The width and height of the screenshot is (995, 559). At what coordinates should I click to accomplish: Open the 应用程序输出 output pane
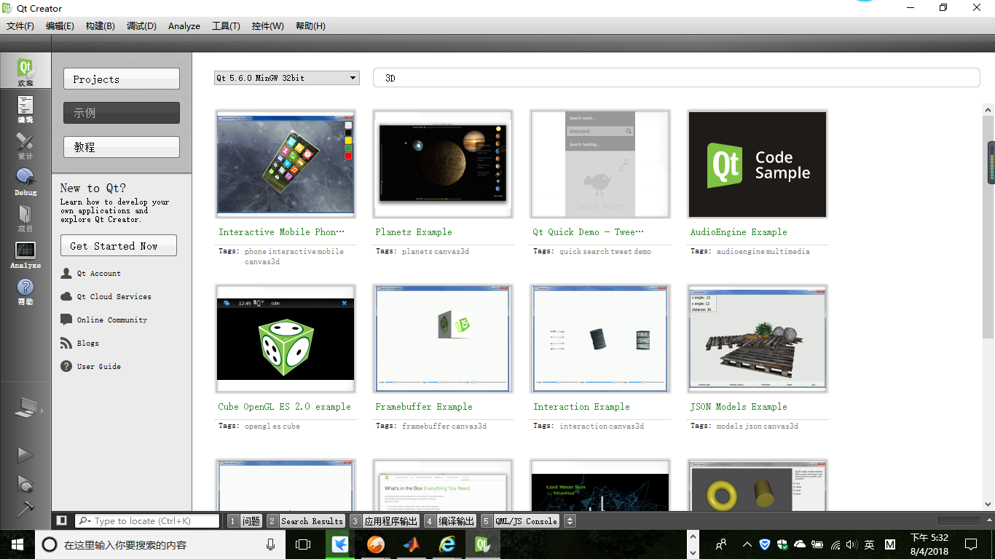(385, 521)
